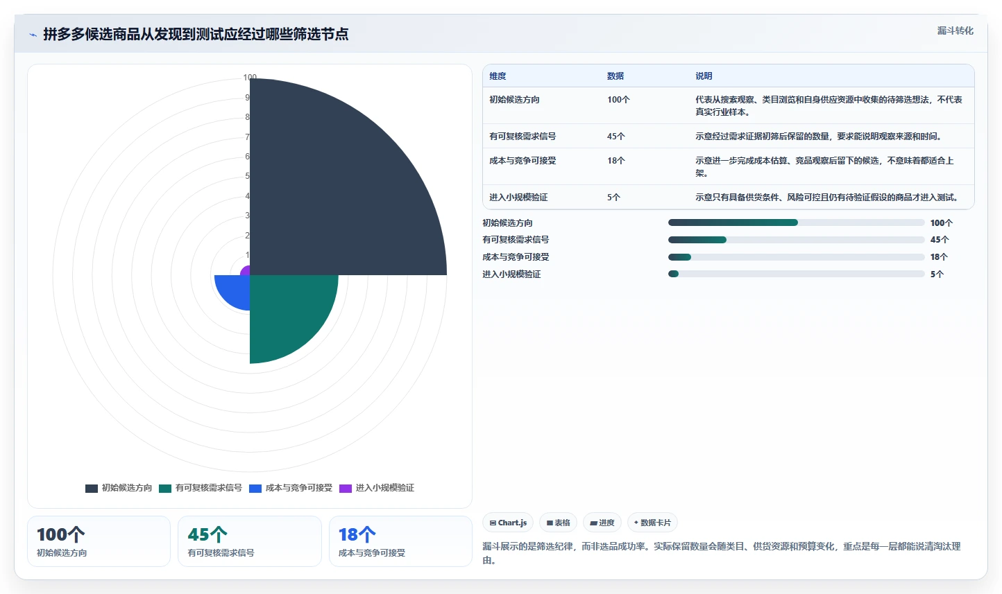Screen dimensions: 1002x594
Task: Click the description starting 示意进一步完成成本估算
Action: pos(824,166)
